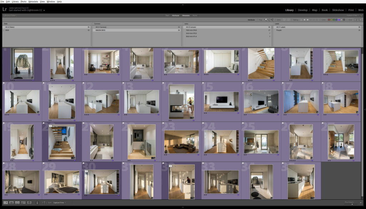366x209 pixels.
Task: Open the Metadata menu in menu bar
Action: (x=33, y=2)
